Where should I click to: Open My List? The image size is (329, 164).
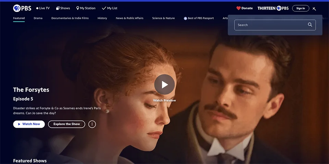click(110, 8)
